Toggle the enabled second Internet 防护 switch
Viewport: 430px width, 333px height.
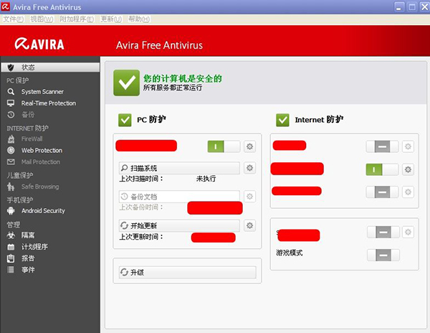(x=382, y=169)
